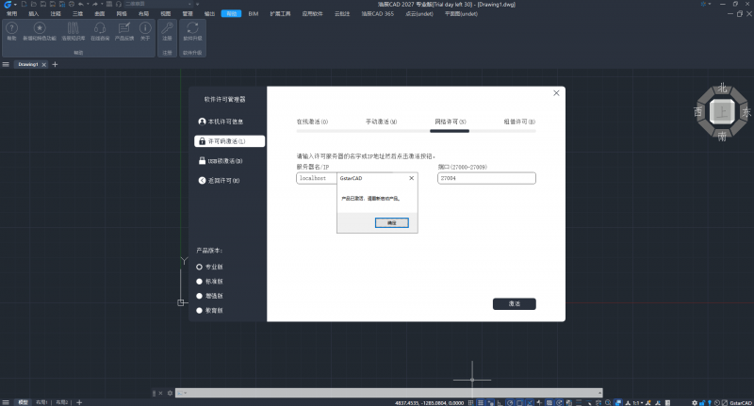Add new layout with plus near 布局2
The image size is (754, 406).
(x=79, y=402)
